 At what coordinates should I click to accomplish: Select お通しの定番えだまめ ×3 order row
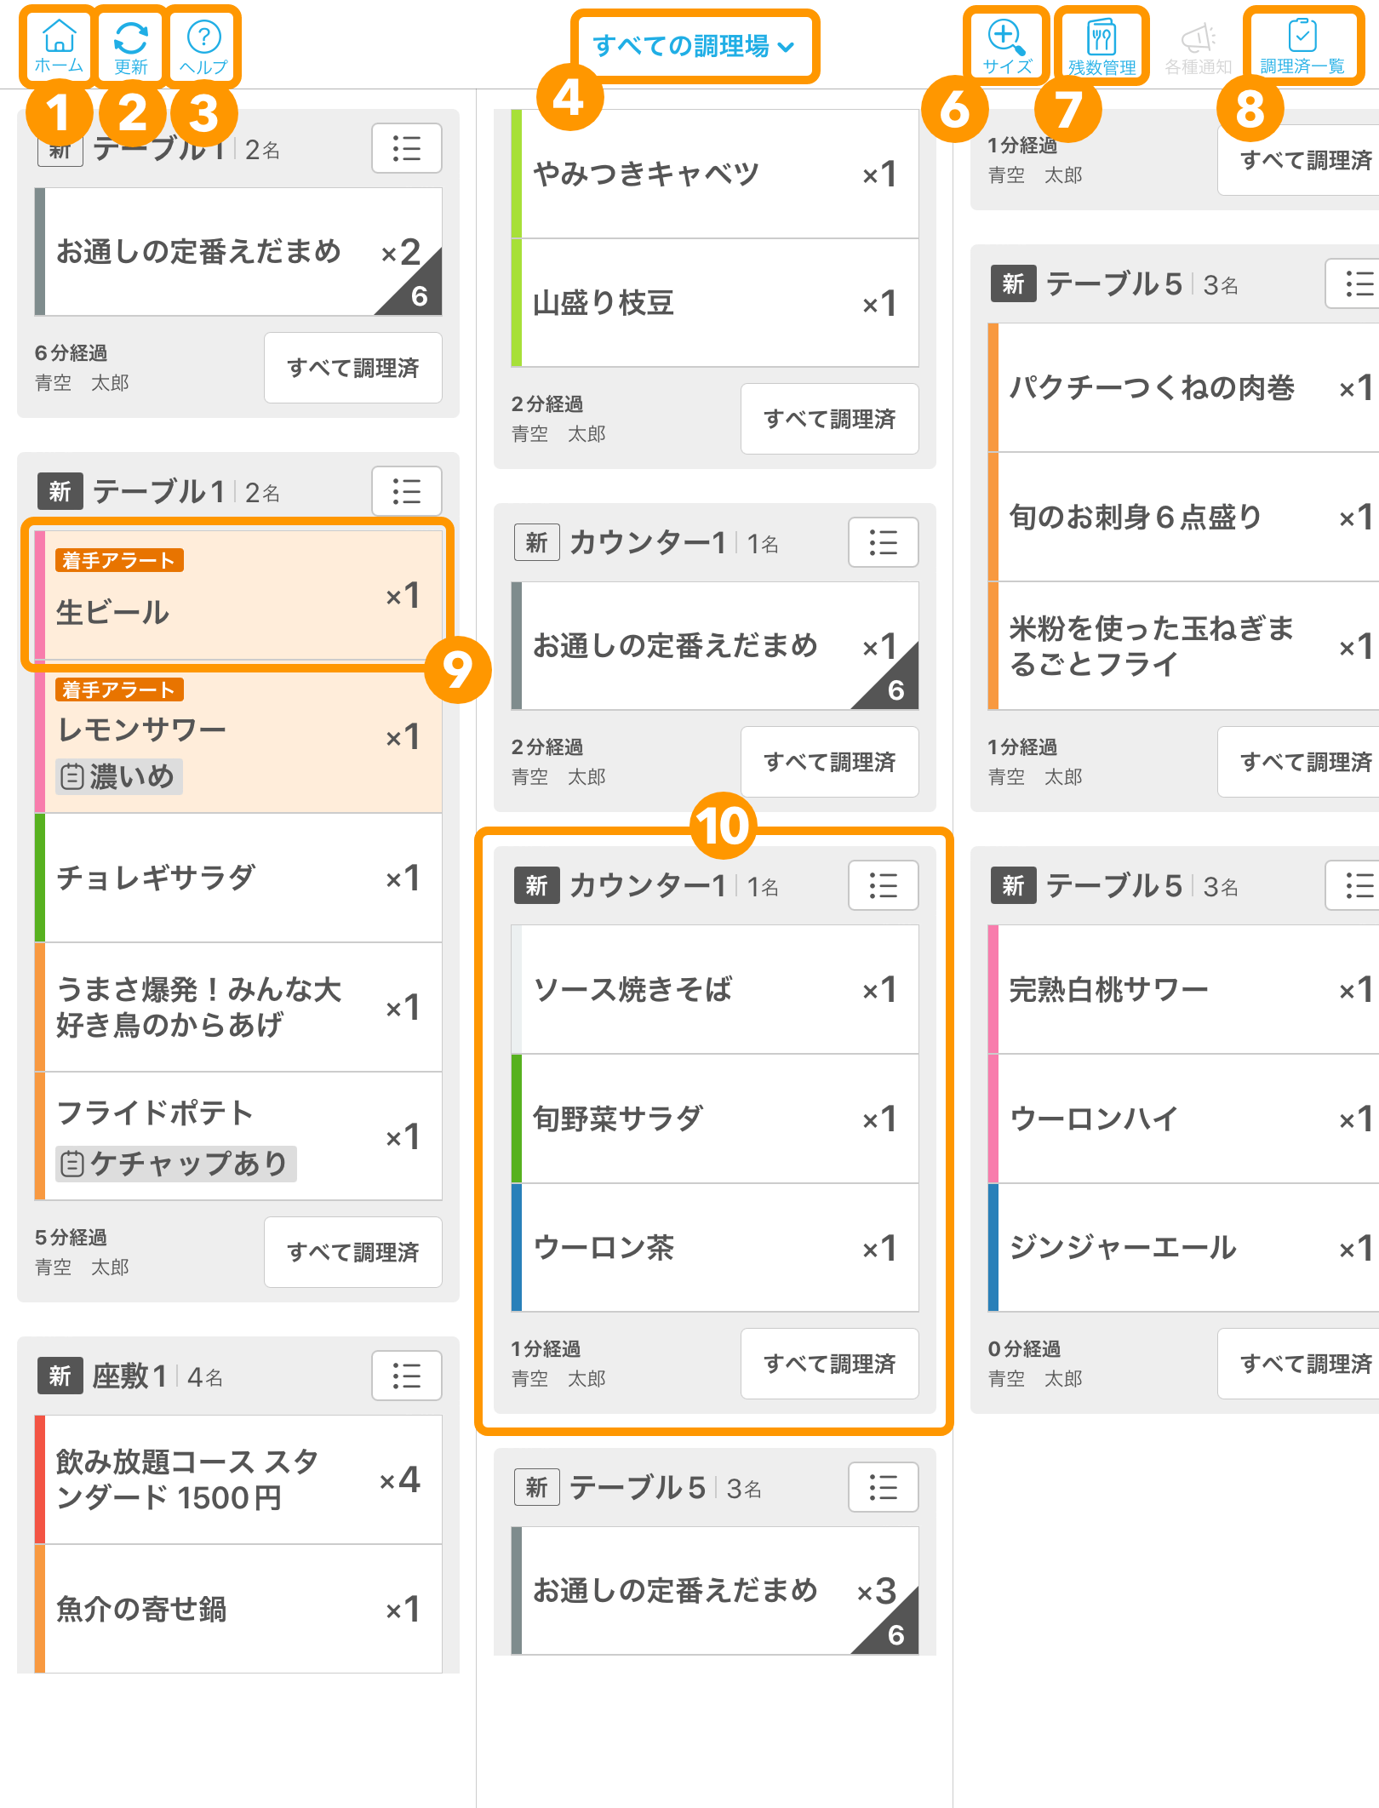[715, 1591]
